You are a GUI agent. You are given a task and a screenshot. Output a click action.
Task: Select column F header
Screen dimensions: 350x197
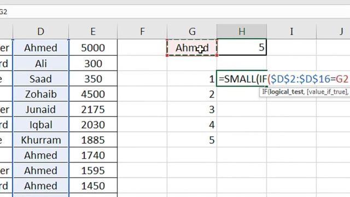pyautogui.click(x=142, y=32)
